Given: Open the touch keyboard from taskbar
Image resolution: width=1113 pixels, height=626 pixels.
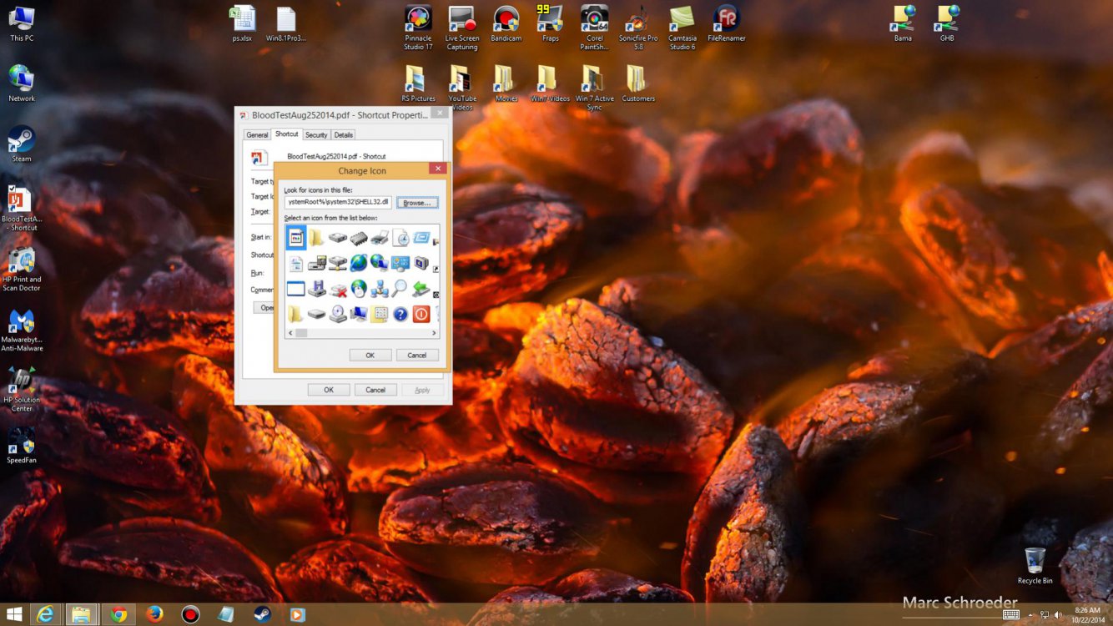Looking at the screenshot, I should coord(1011,615).
